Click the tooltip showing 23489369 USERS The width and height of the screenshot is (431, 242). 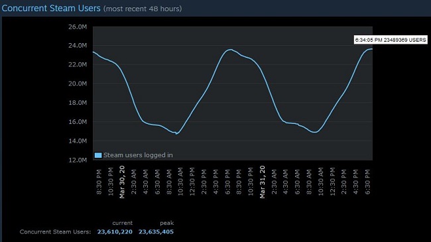click(391, 40)
